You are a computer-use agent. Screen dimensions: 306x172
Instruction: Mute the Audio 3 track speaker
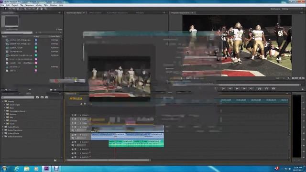(72, 150)
